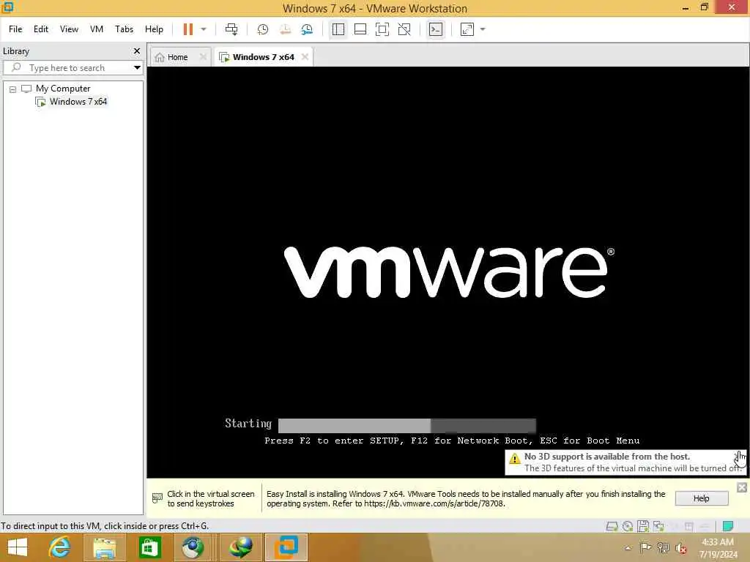Open the Windows Store taskbar icon

149,547
